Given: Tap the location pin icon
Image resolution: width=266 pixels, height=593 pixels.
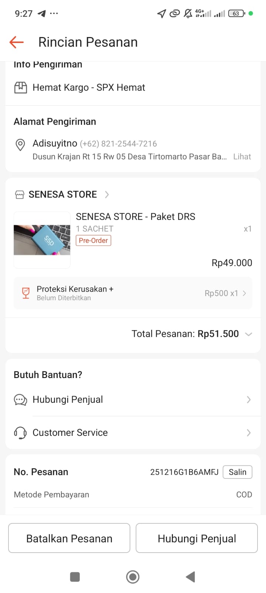Looking at the screenshot, I should tap(20, 145).
